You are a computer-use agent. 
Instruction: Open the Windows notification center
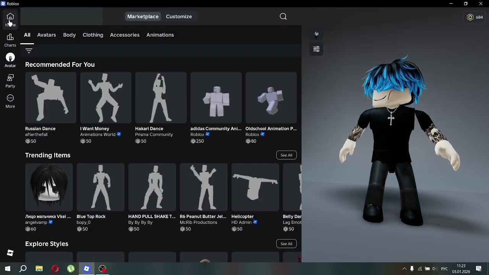(479, 269)
